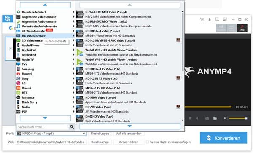This screenshot has height=153, width=253.
Task: Click the Black Berry device icon
Action: 19,102
